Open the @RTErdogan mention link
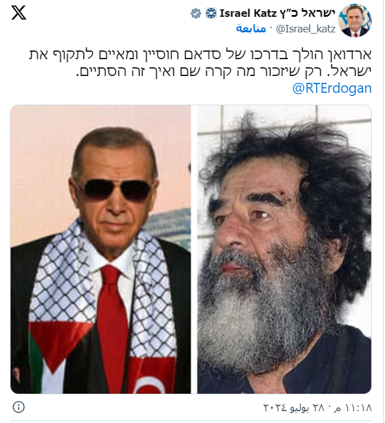Viewport: 385px width, 423px height. point(332,88)
